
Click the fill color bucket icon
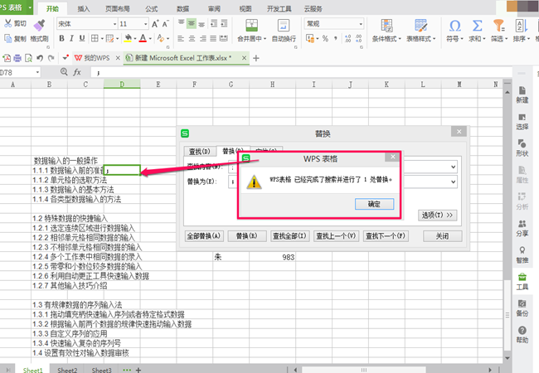point(128,38)
